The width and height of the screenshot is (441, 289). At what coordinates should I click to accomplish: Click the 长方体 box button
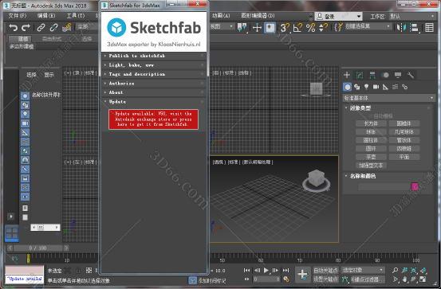click(371, 123)
